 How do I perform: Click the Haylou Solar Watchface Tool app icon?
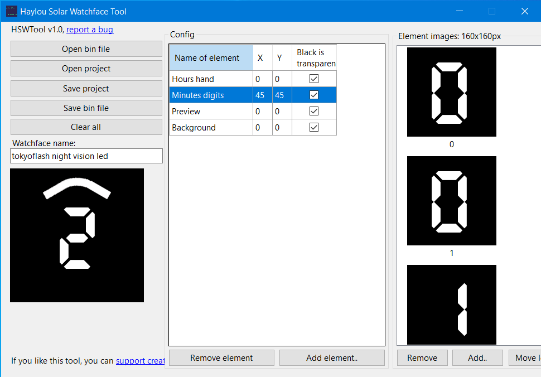(11, 11)
